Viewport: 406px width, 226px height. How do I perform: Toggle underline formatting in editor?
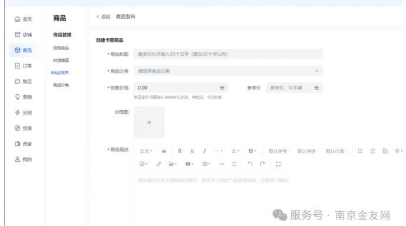click(x=192, y=151)
